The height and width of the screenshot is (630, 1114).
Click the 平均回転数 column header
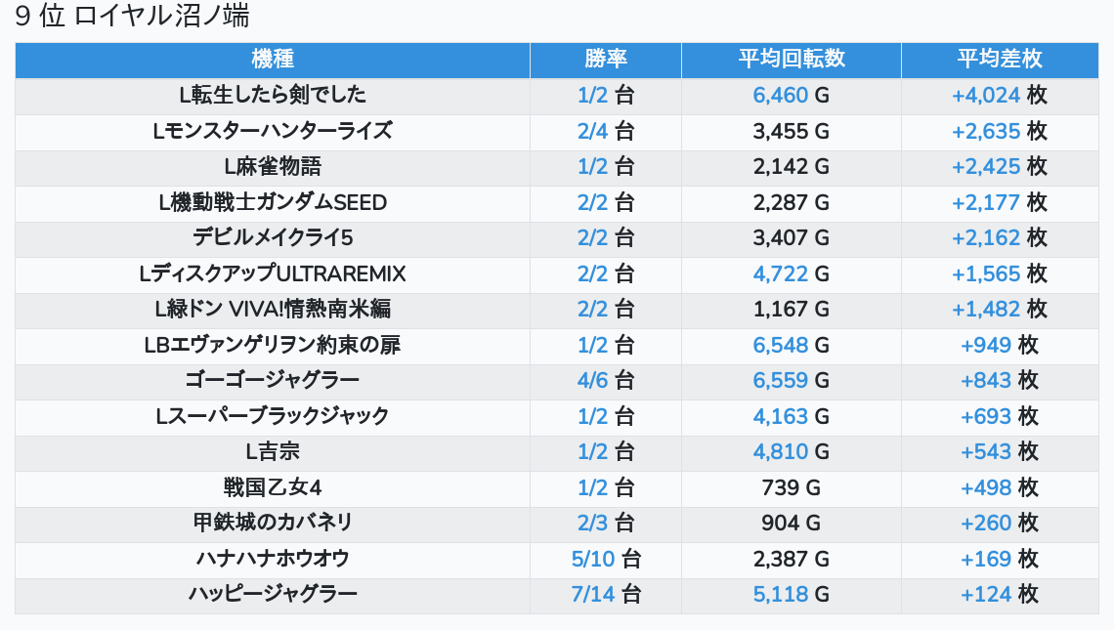tap(792, 59)
